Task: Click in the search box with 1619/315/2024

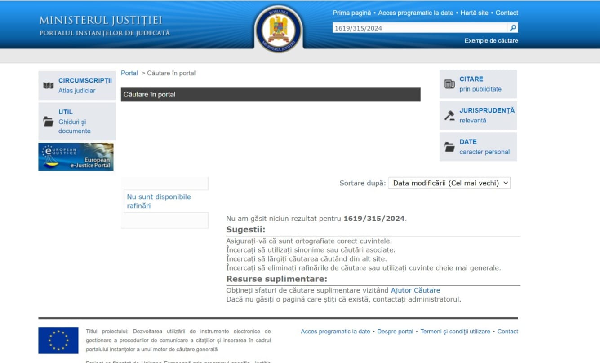Action: [420, 28]
